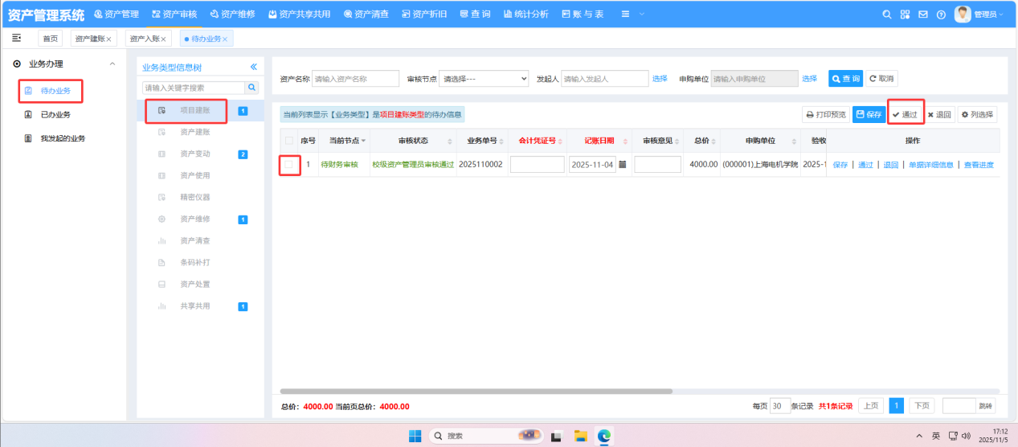Viewport: 1018px width, 447px height.
Task: Click the 通过 approve toolbar button
Action: click(x=905, y=114)
